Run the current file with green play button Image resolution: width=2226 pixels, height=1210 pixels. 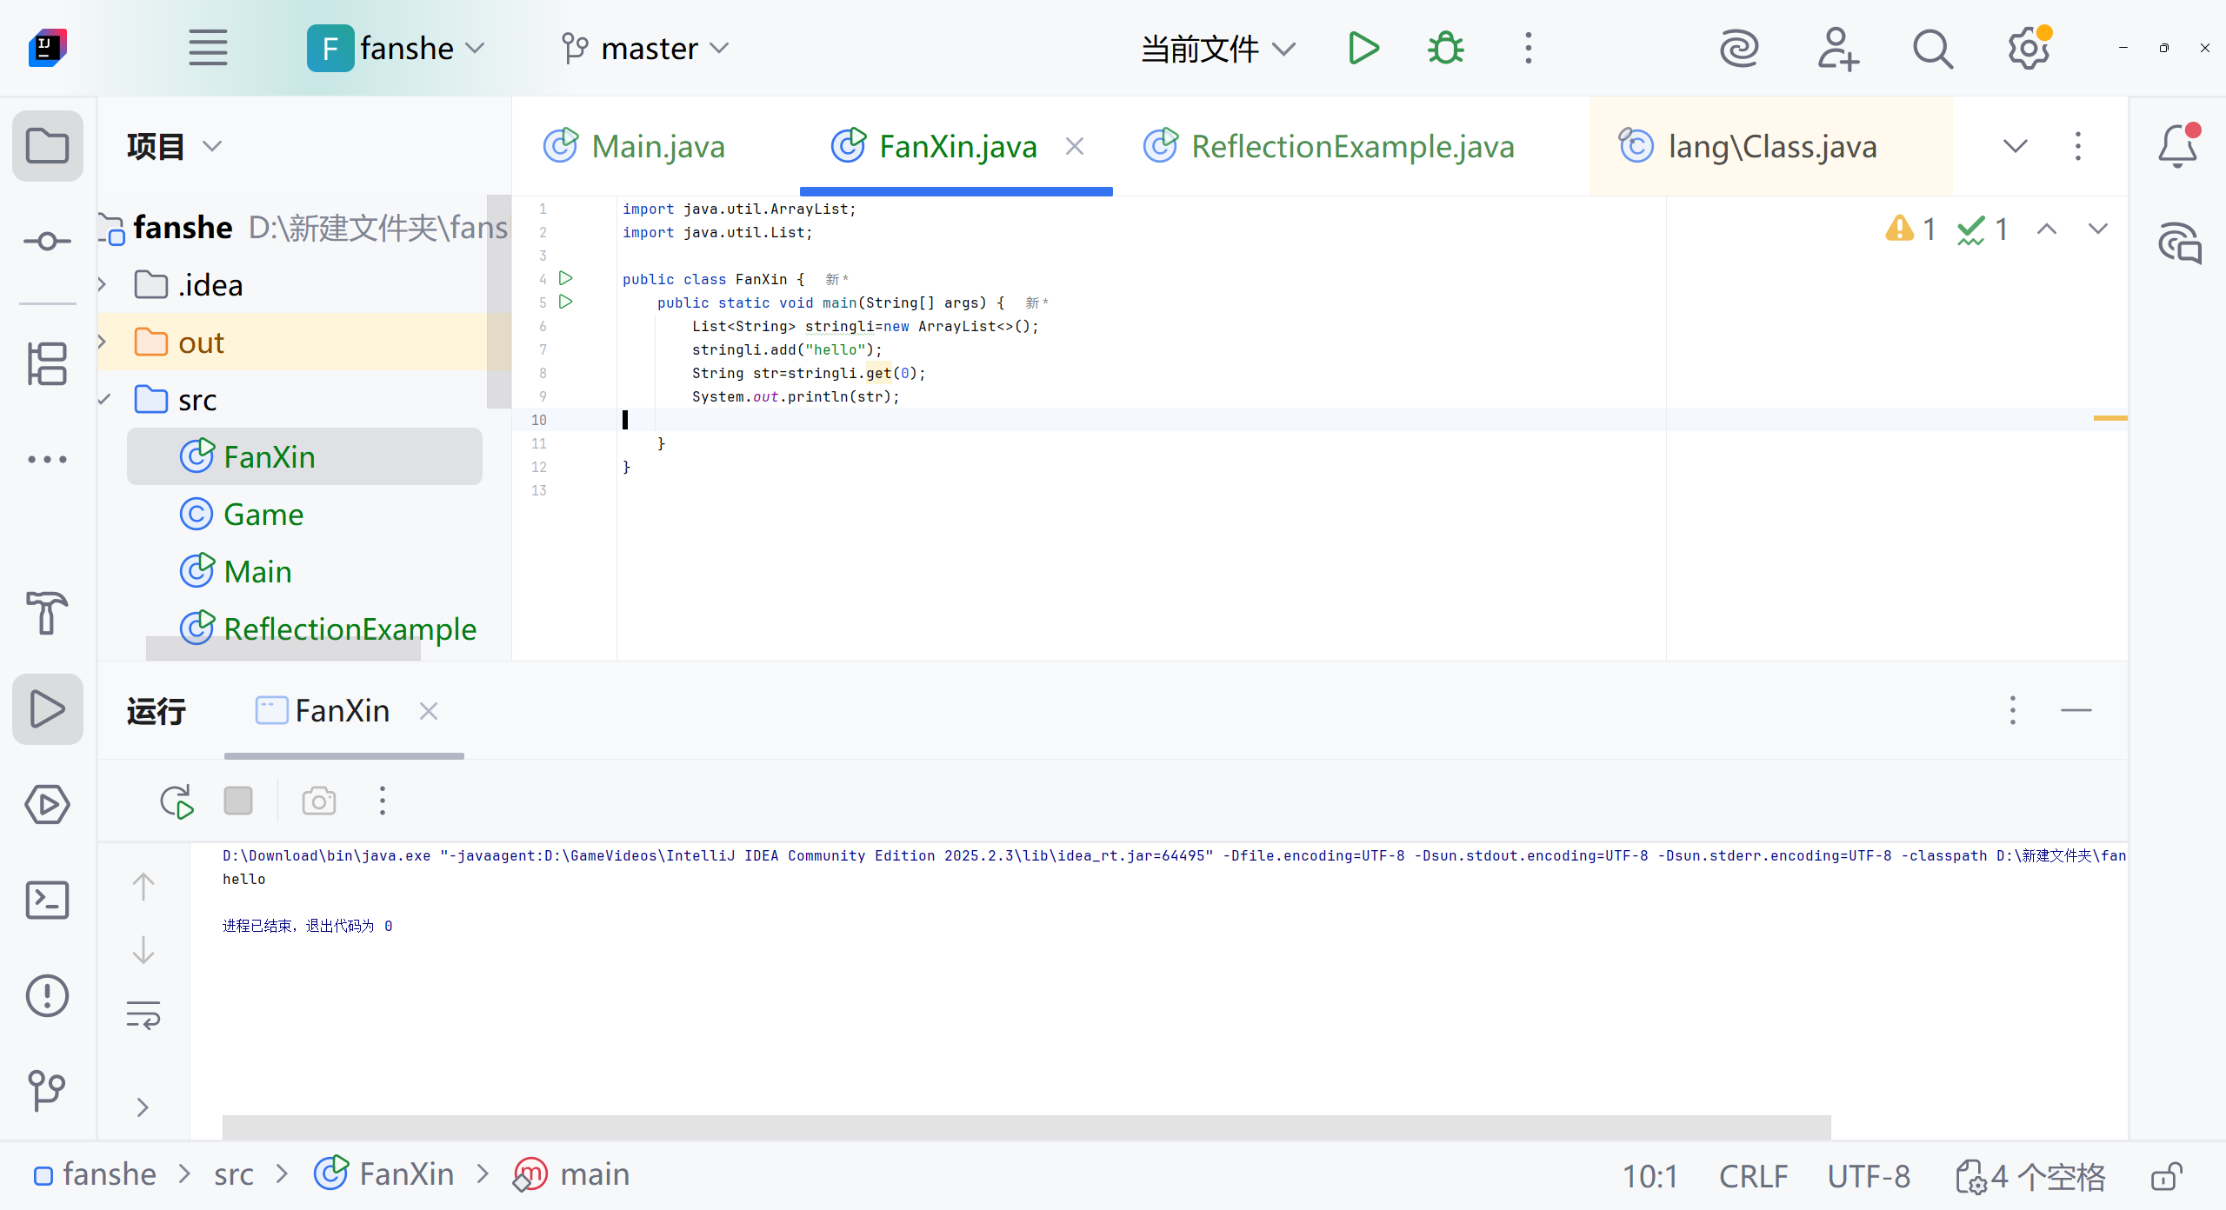pyautogui.click(x=1363, y=49)
